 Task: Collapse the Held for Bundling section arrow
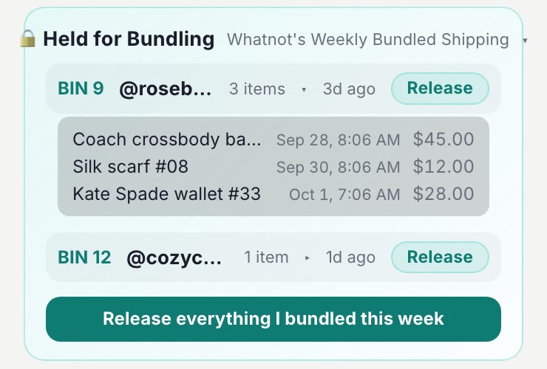[x=525, y=41]
